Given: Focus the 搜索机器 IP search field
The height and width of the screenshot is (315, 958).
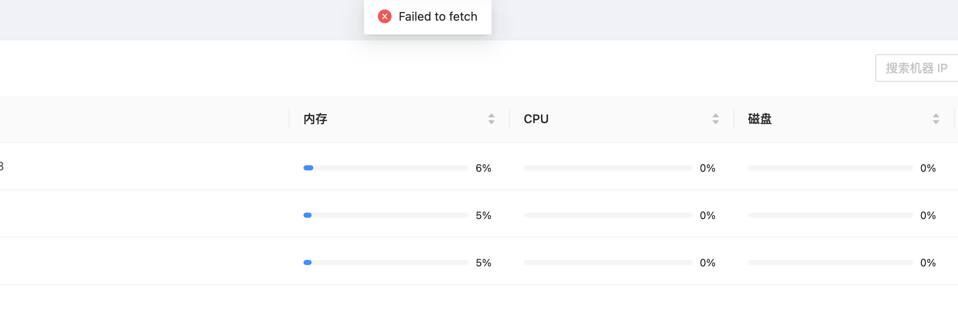Looking at the screenshot, I should point(917,68).
